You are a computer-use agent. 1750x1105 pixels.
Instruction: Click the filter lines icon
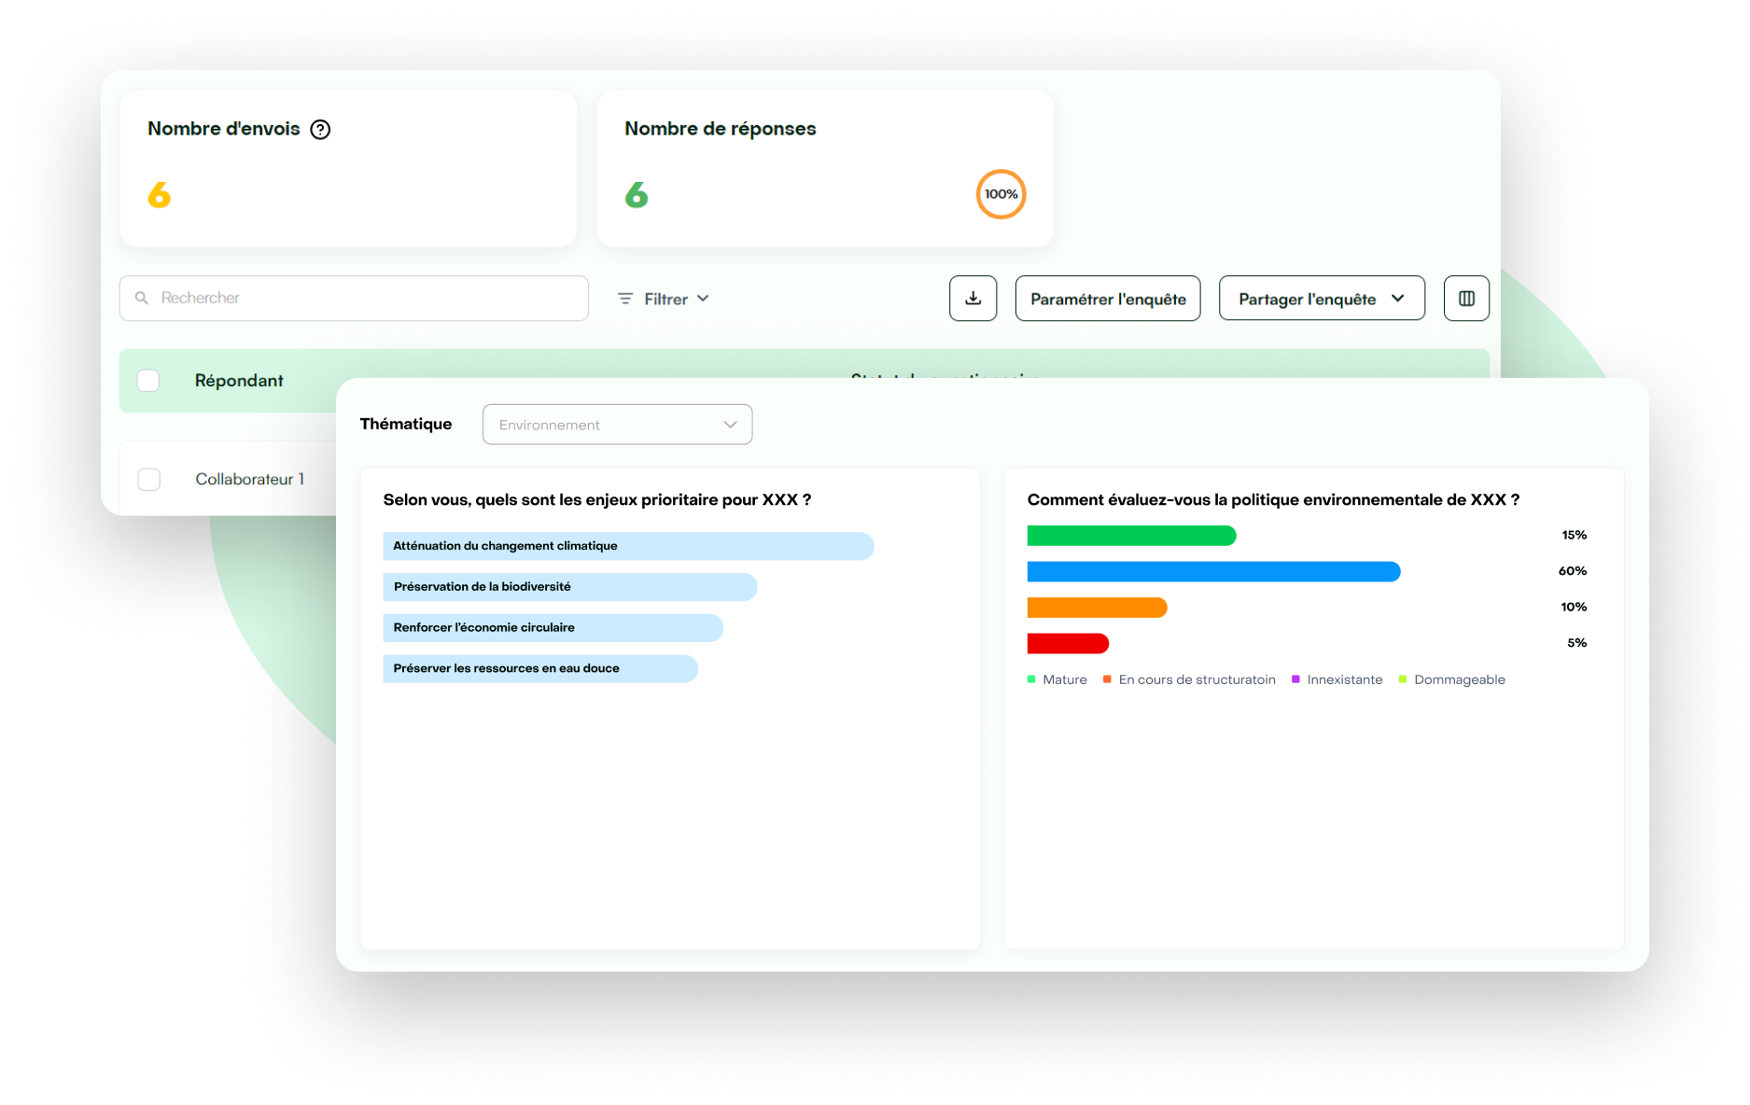[625, 299]
